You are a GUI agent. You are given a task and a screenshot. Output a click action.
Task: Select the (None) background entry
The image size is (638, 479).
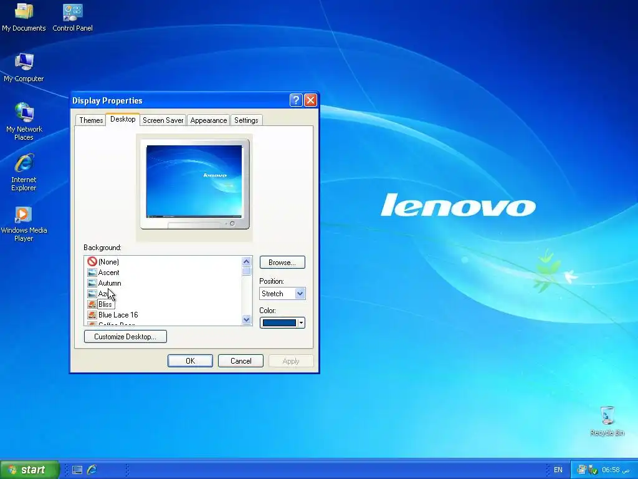click(x=108, y=261)
